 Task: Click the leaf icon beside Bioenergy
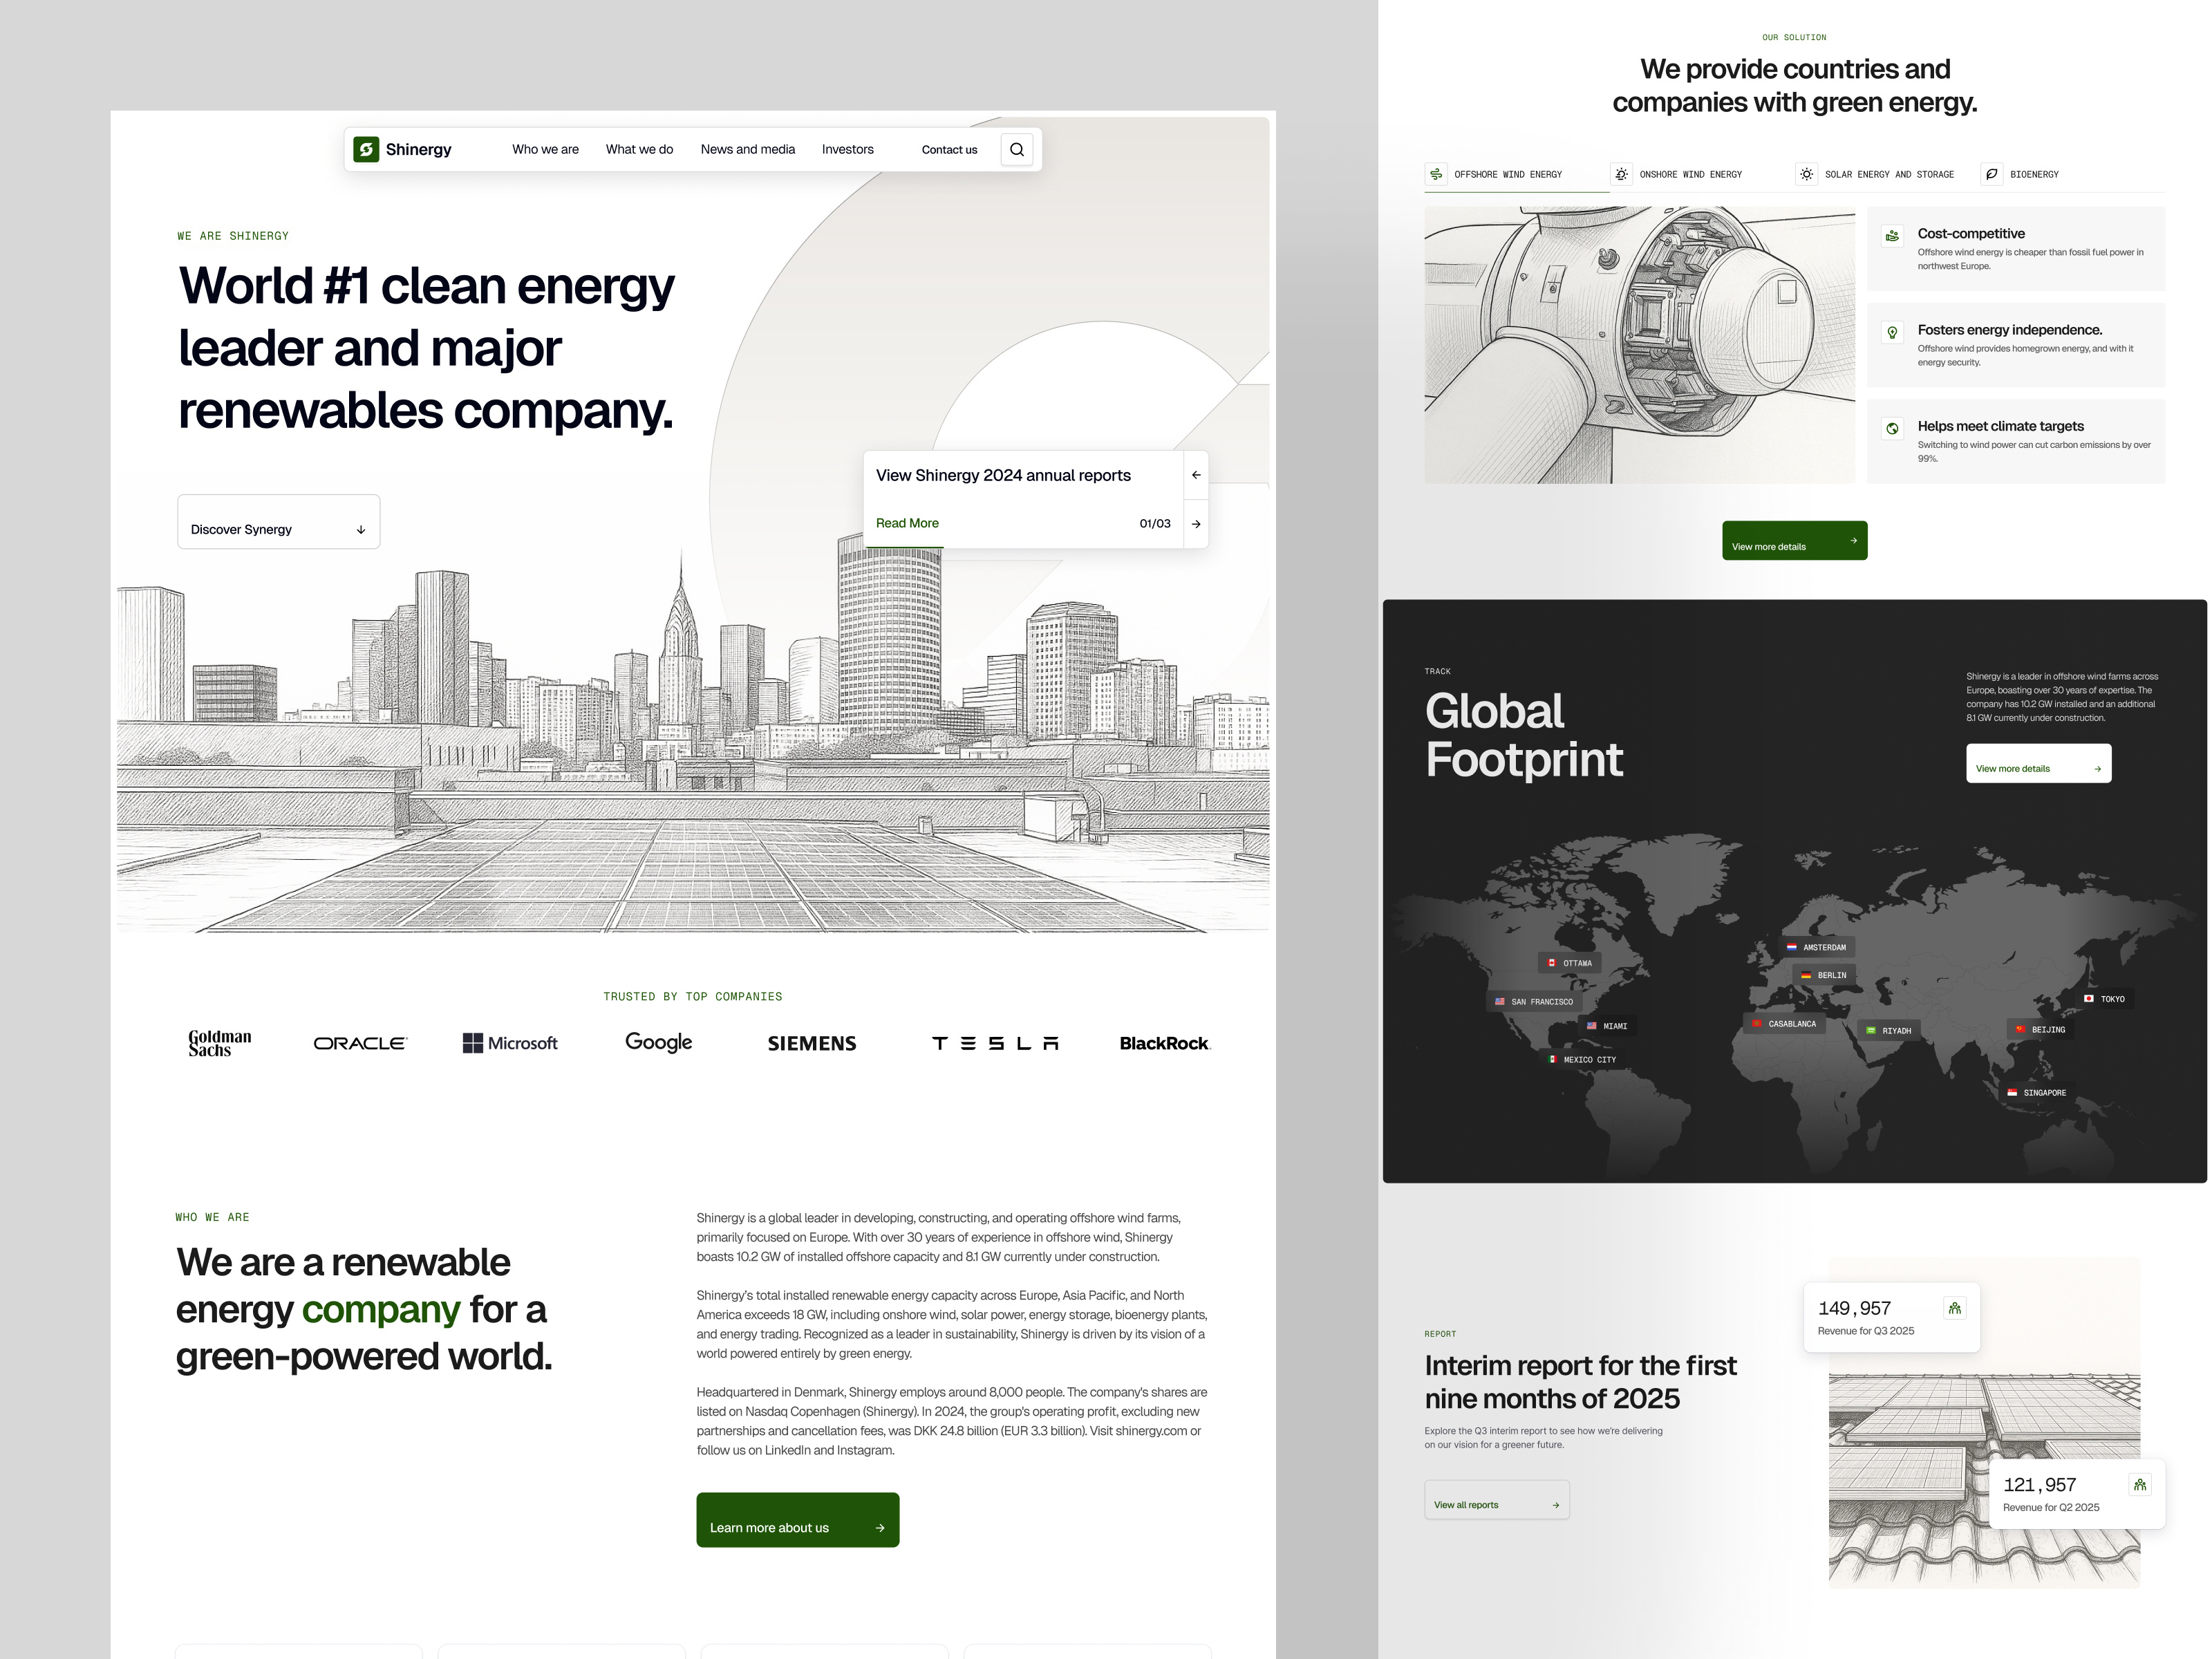point(1992,173)
